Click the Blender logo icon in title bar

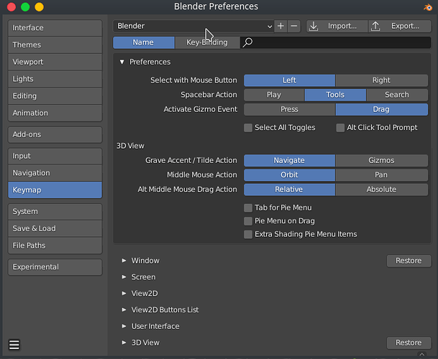(427, 7)
